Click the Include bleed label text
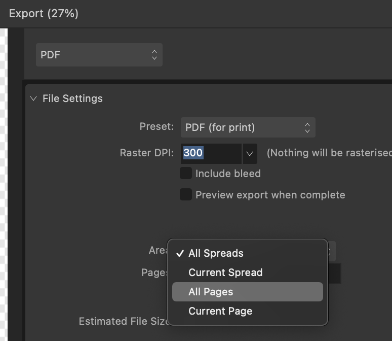The width and height of the screenshot is (392, 341). (228, 174)
